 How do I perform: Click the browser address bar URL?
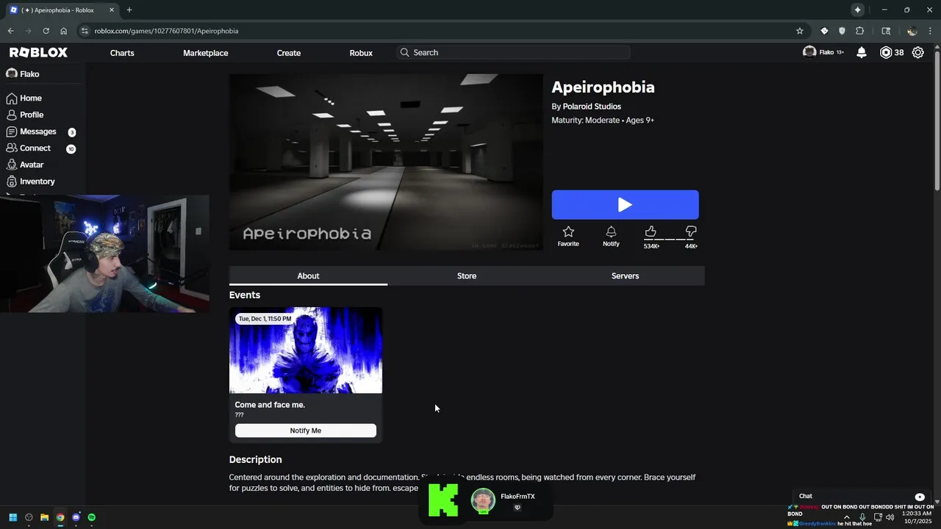point(166,31)
